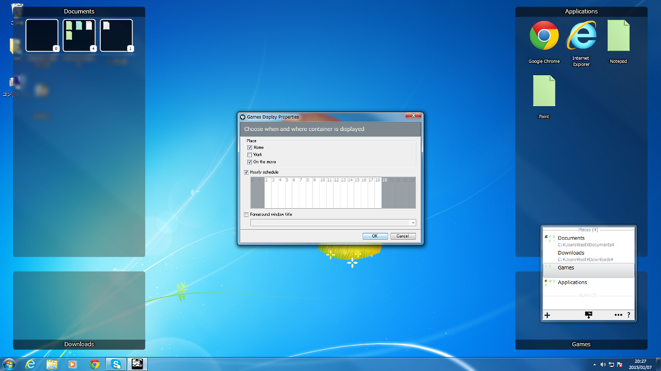The width and height of the screenshot is (661, 371).
Task: Open help with the question mark icon
Action: [628, 315]
